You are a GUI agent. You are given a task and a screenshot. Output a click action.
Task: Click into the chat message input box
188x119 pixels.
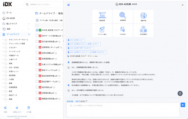[x=123, y=110]
